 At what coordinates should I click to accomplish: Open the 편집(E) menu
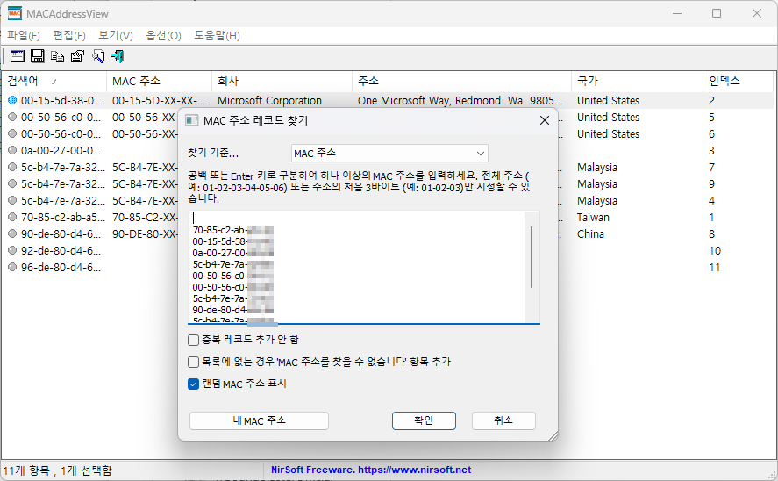pos(69,36)
